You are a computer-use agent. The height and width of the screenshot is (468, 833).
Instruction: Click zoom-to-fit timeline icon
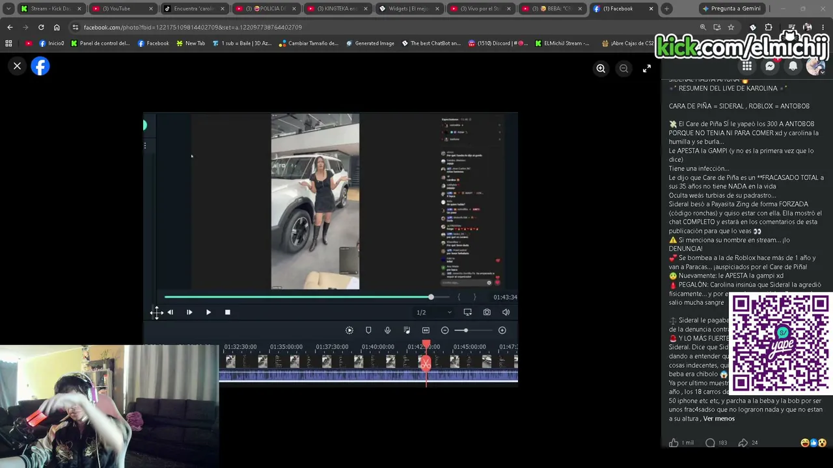click(x=426, y=331)
